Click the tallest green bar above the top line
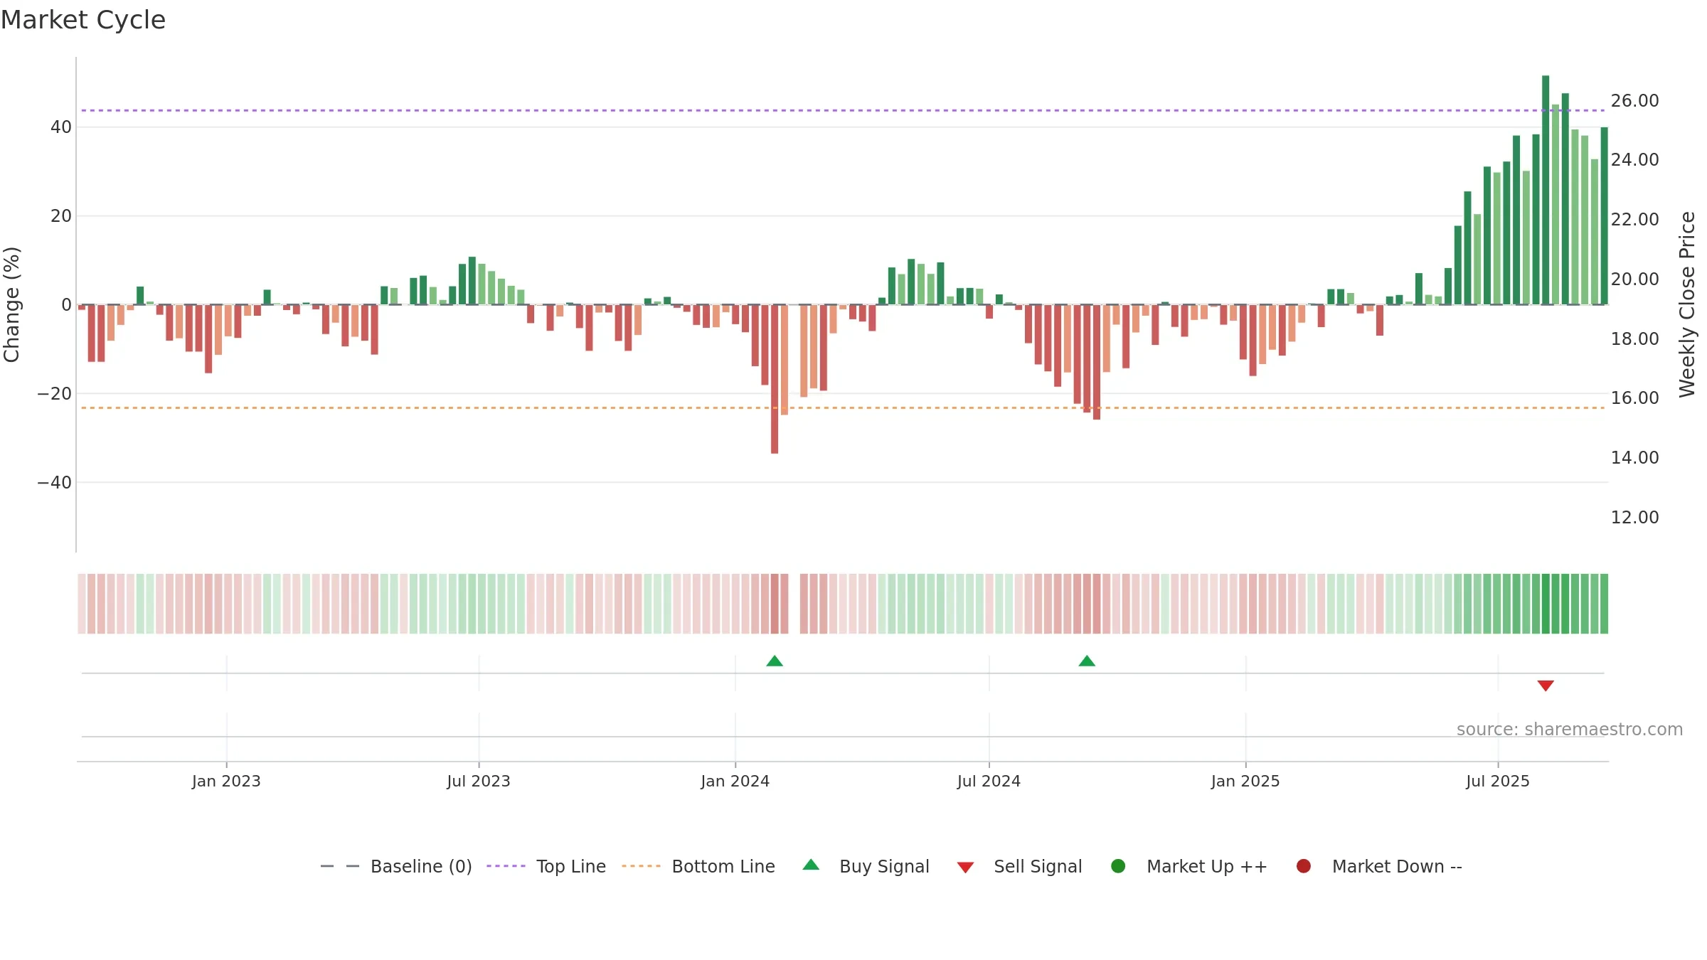The width and height of the screenshot is (1707, 960). tap(1546, 190)
